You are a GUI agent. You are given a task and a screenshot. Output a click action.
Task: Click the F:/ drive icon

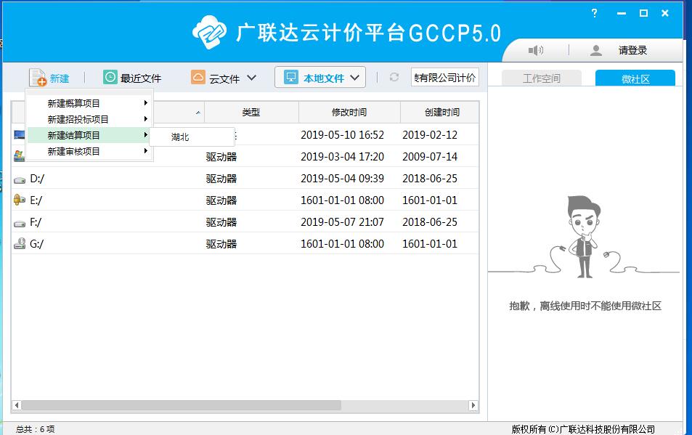(x=20, y=224)
